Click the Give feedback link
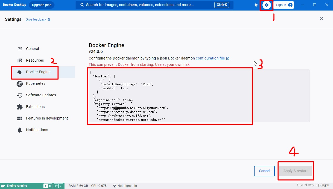333x189 pixels. pyautogui.click(x=36, y=19)
